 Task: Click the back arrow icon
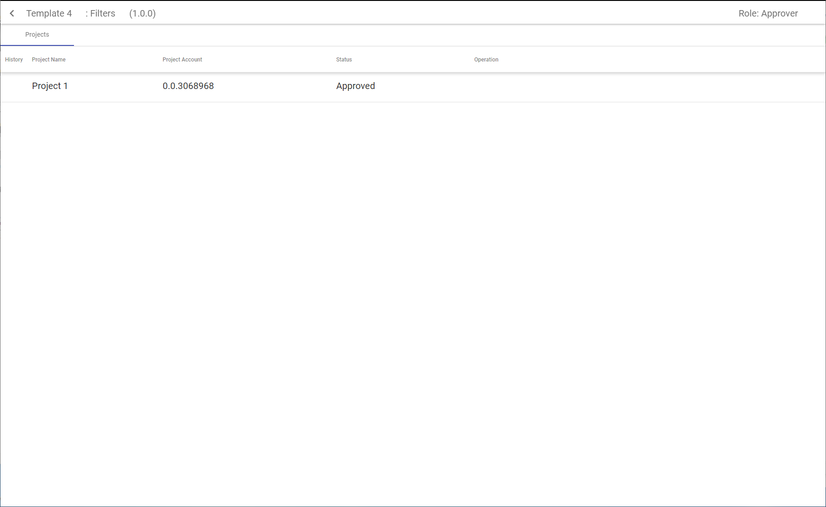12,13
